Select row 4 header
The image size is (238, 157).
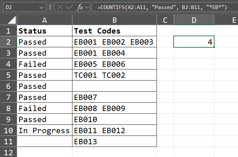[8, 64]
